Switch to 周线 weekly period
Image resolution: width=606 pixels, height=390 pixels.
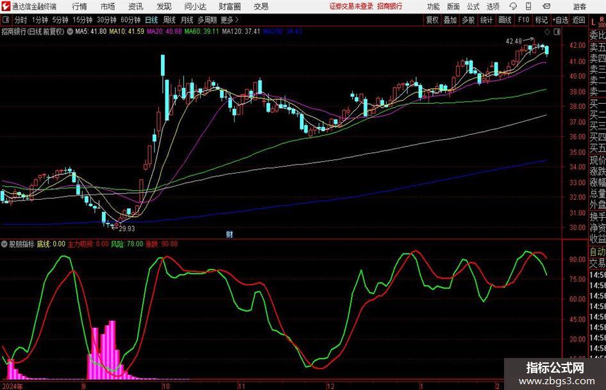[169, 20]
